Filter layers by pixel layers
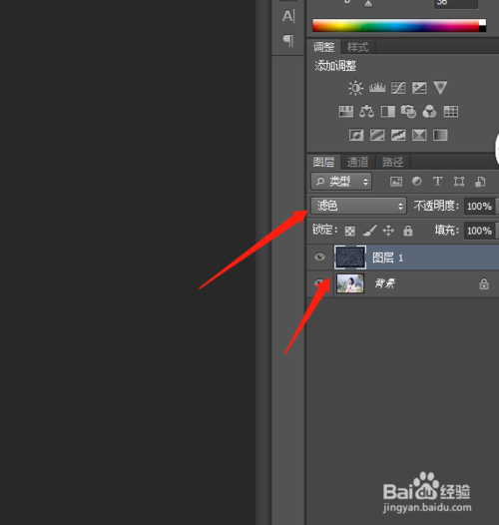 396,182
